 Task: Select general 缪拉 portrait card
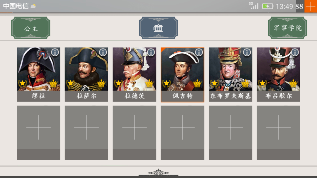(38, 75)
